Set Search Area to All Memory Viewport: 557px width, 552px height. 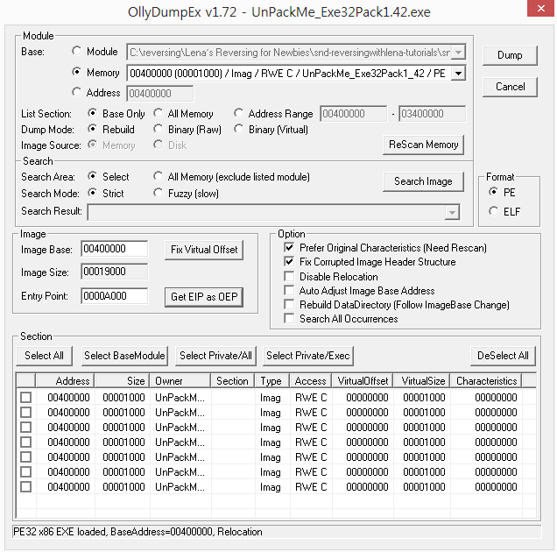pos(158,176)
